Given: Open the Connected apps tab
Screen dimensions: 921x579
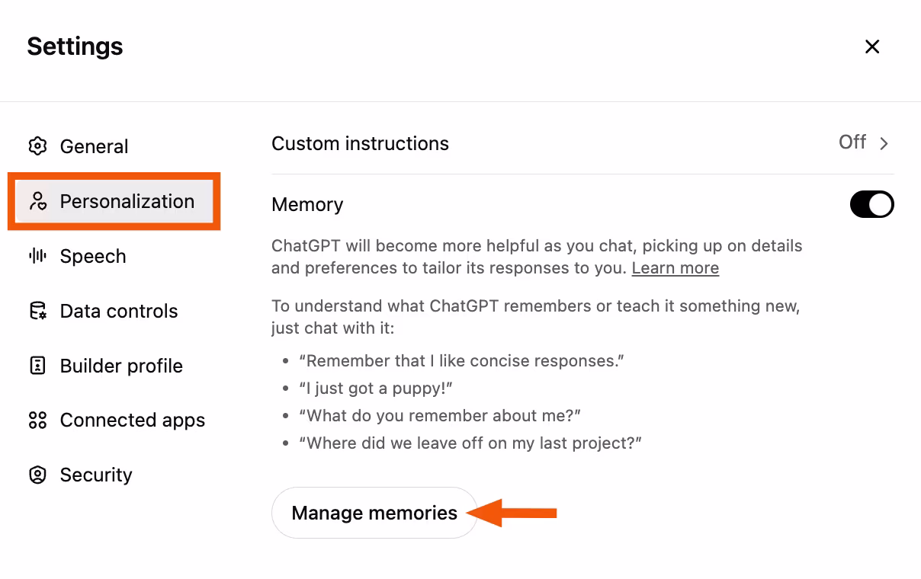Looking at the screenshot, I should pos(133,420).
